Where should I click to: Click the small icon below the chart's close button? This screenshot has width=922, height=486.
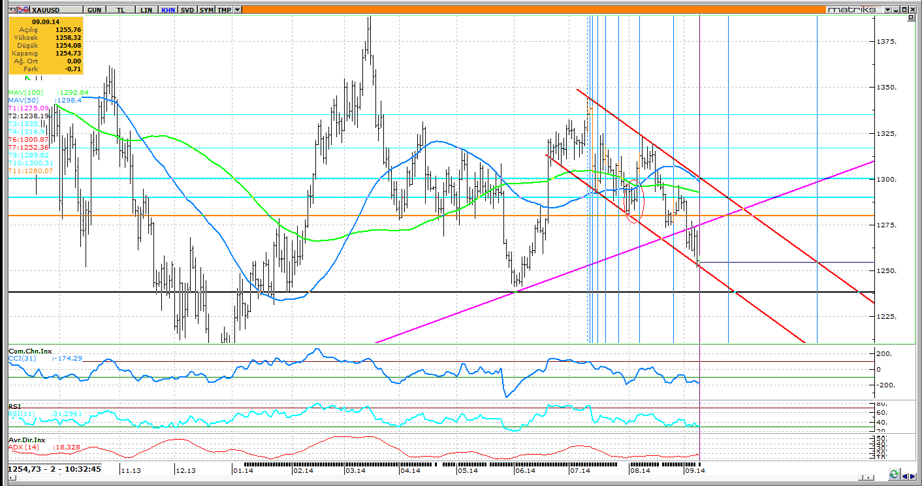pyautogui.click(x=911, y=19)
